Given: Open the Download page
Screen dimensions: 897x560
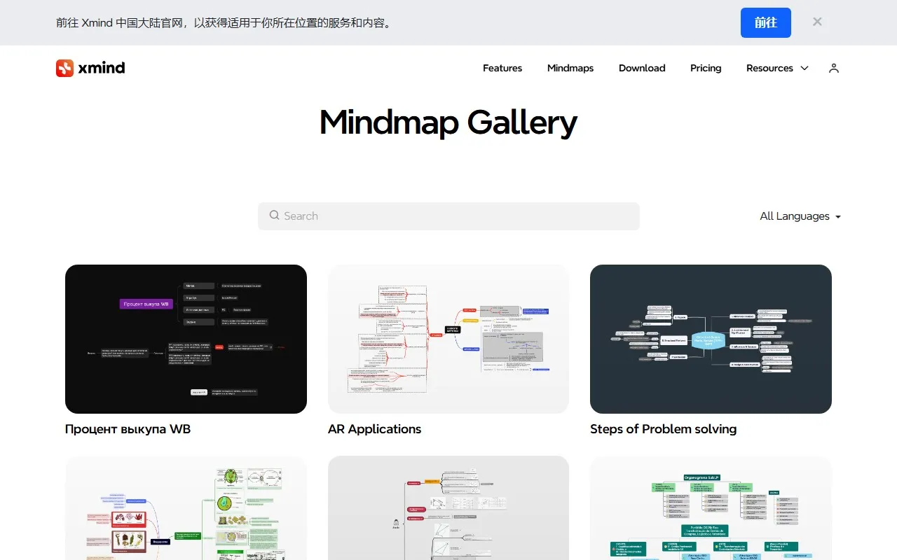Looking at the screenshot, I should click(x=641, y=68).
